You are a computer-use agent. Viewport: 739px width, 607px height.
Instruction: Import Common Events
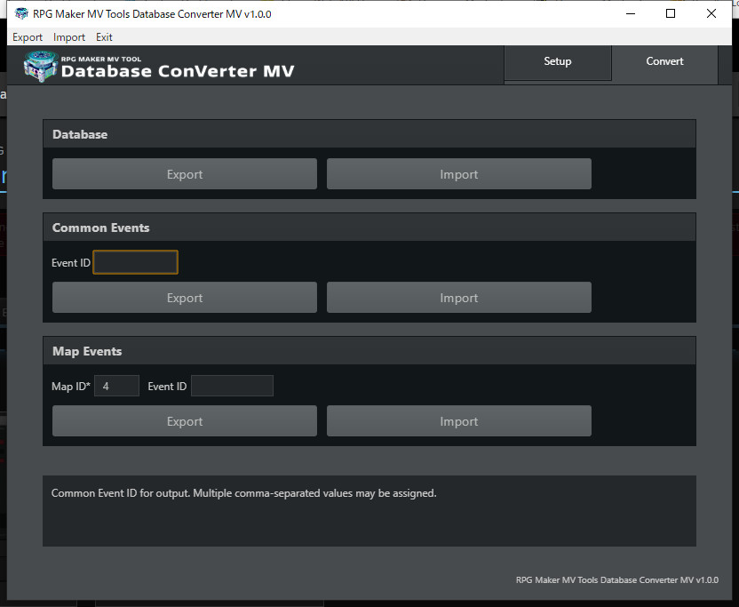[x=458, y=297]
